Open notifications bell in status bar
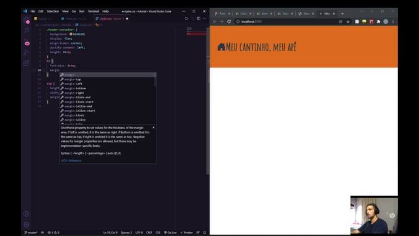This screenshot has width=419, height=236. (x=204, y=233)
